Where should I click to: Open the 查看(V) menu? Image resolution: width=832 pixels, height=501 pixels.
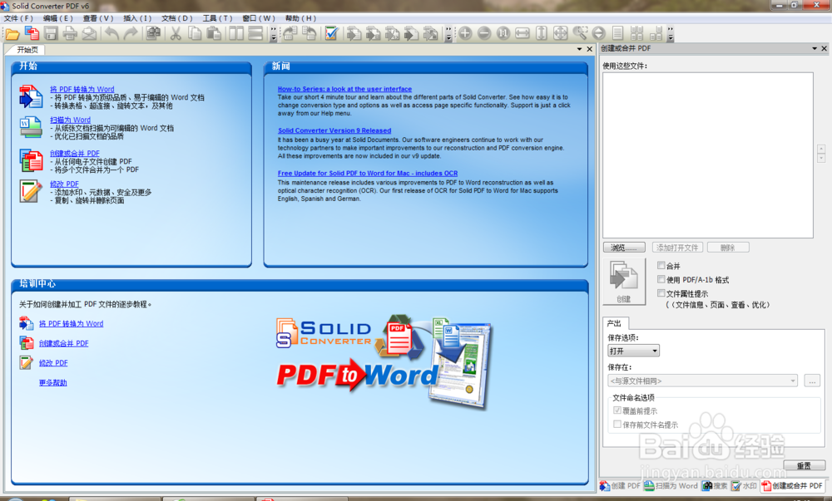[x=98, y=18]
